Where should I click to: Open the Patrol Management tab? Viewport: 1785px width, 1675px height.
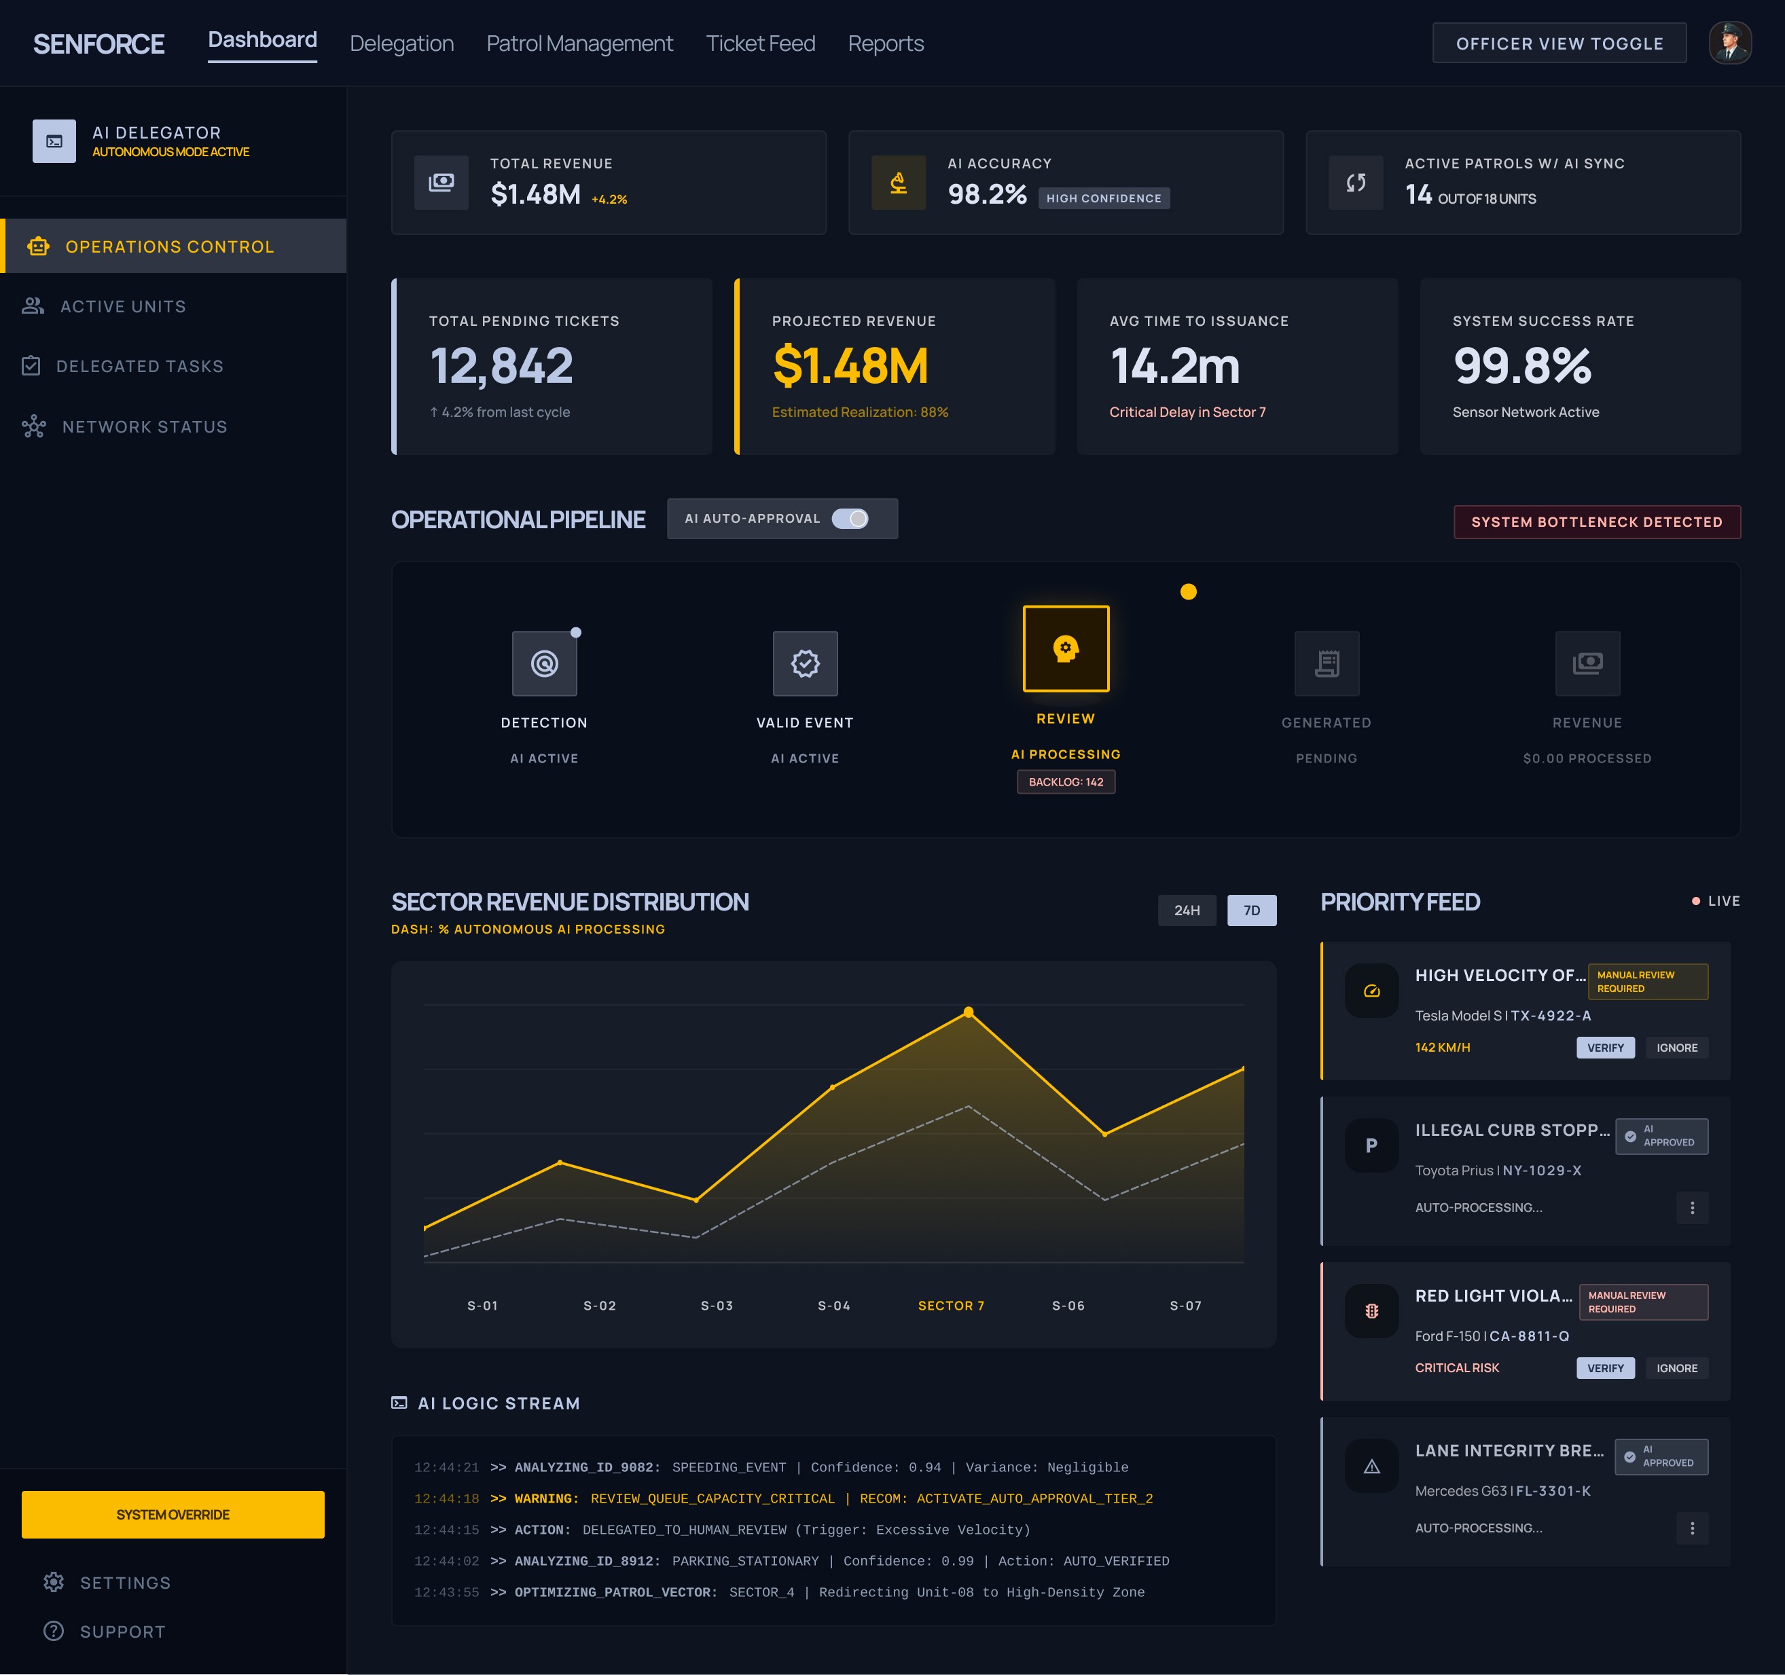pyautogui.click(x=579, y=43)
